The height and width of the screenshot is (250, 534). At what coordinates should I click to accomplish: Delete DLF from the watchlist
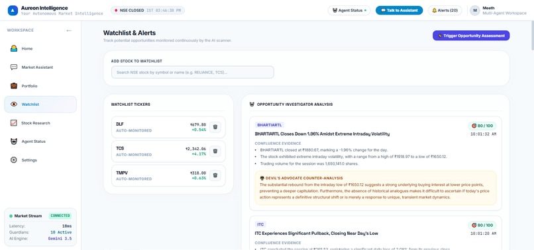215,127
